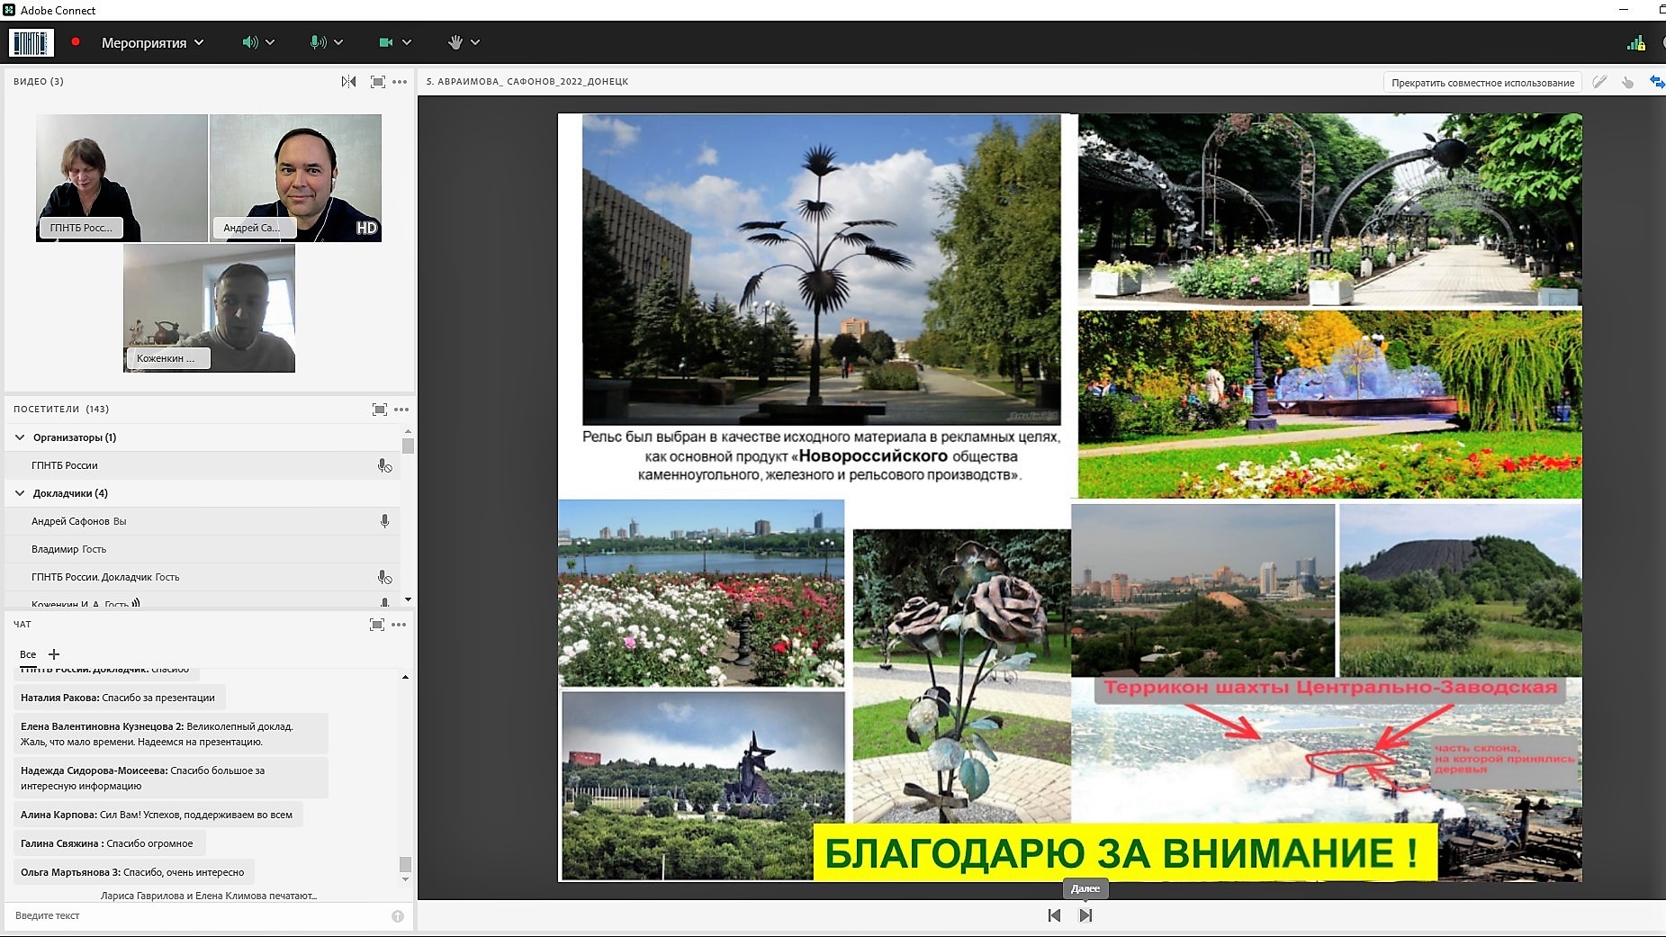Click the chat scroll up arrow
1666x937 pixels.
(405, 677)
